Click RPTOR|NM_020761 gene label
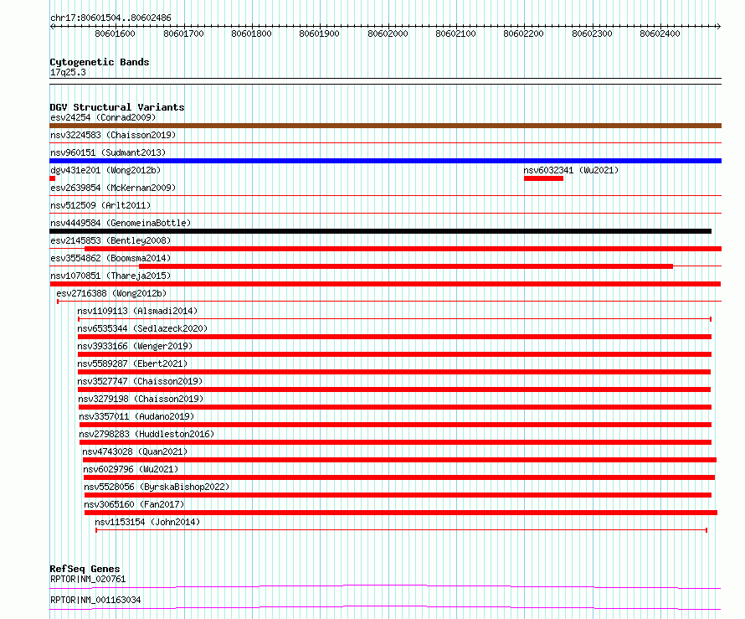Screen dimensions: 745x619 (x=88, y=579)
